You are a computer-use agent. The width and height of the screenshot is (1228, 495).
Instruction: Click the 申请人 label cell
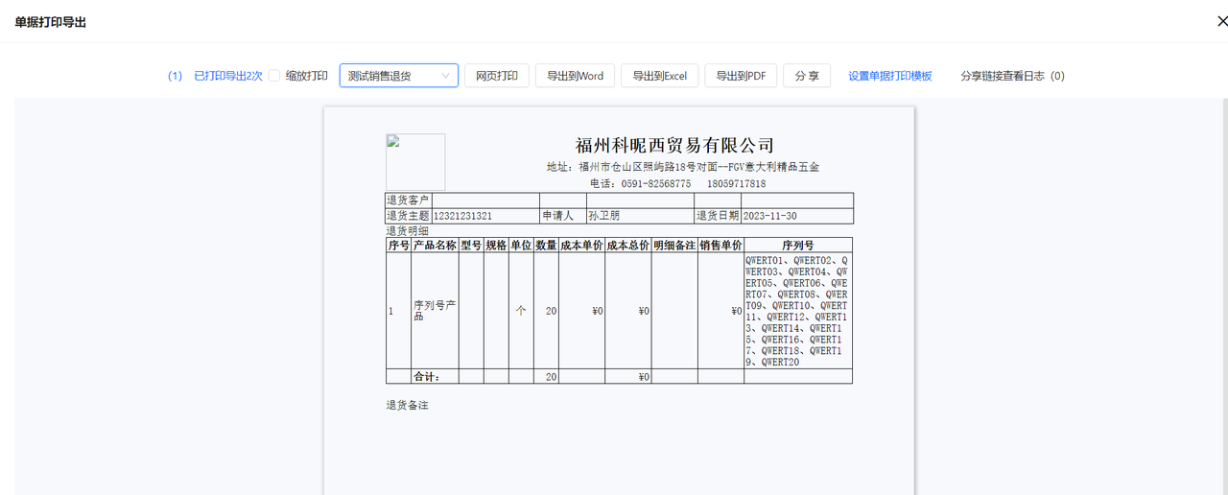point(562,216)
